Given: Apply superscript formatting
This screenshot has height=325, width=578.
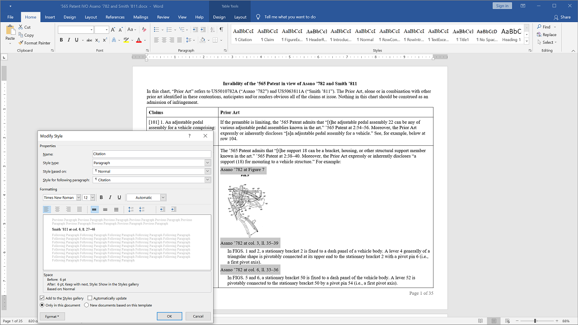Looking at the screenshot, I should [105, 40].
